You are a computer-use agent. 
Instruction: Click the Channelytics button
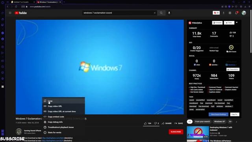pyautogui.click(x=233, y=69)
